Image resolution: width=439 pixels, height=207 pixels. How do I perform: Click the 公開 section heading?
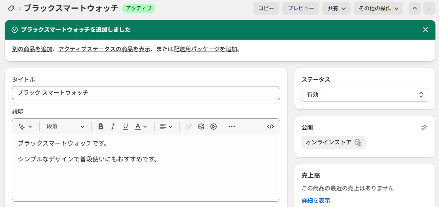pos(307,128)
